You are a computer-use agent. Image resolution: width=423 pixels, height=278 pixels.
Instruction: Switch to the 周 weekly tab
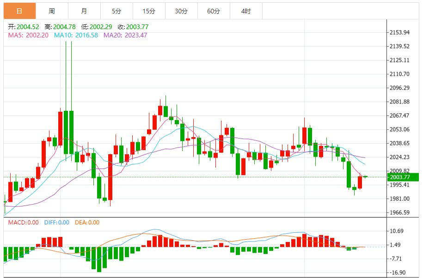point(52,11)
